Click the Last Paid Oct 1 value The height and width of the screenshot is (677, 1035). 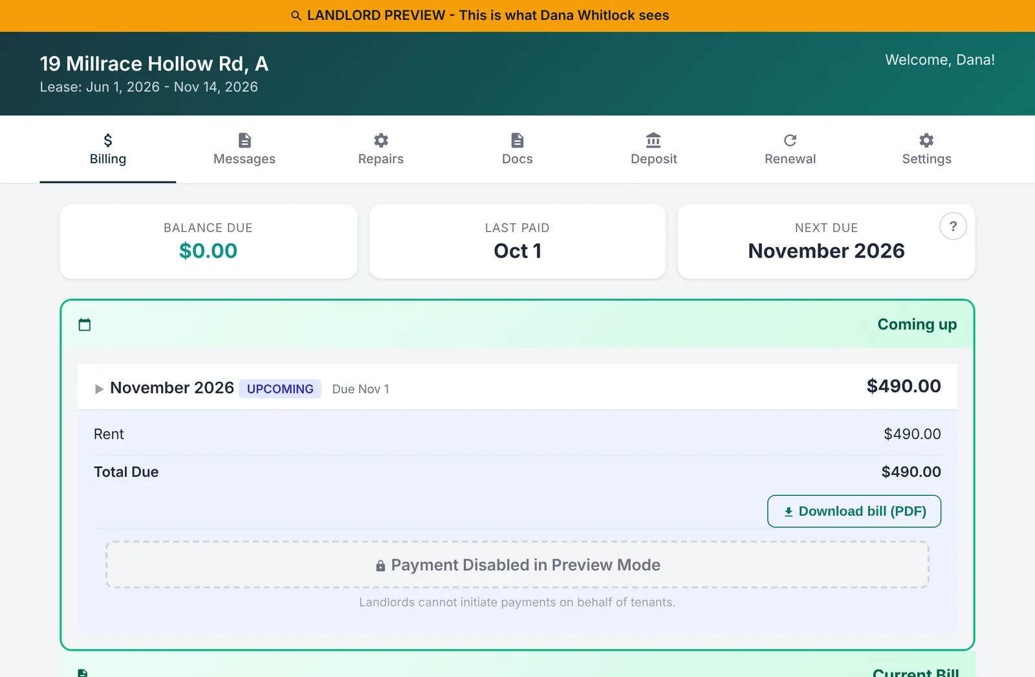pyautogui.click(x=517, y=251)
